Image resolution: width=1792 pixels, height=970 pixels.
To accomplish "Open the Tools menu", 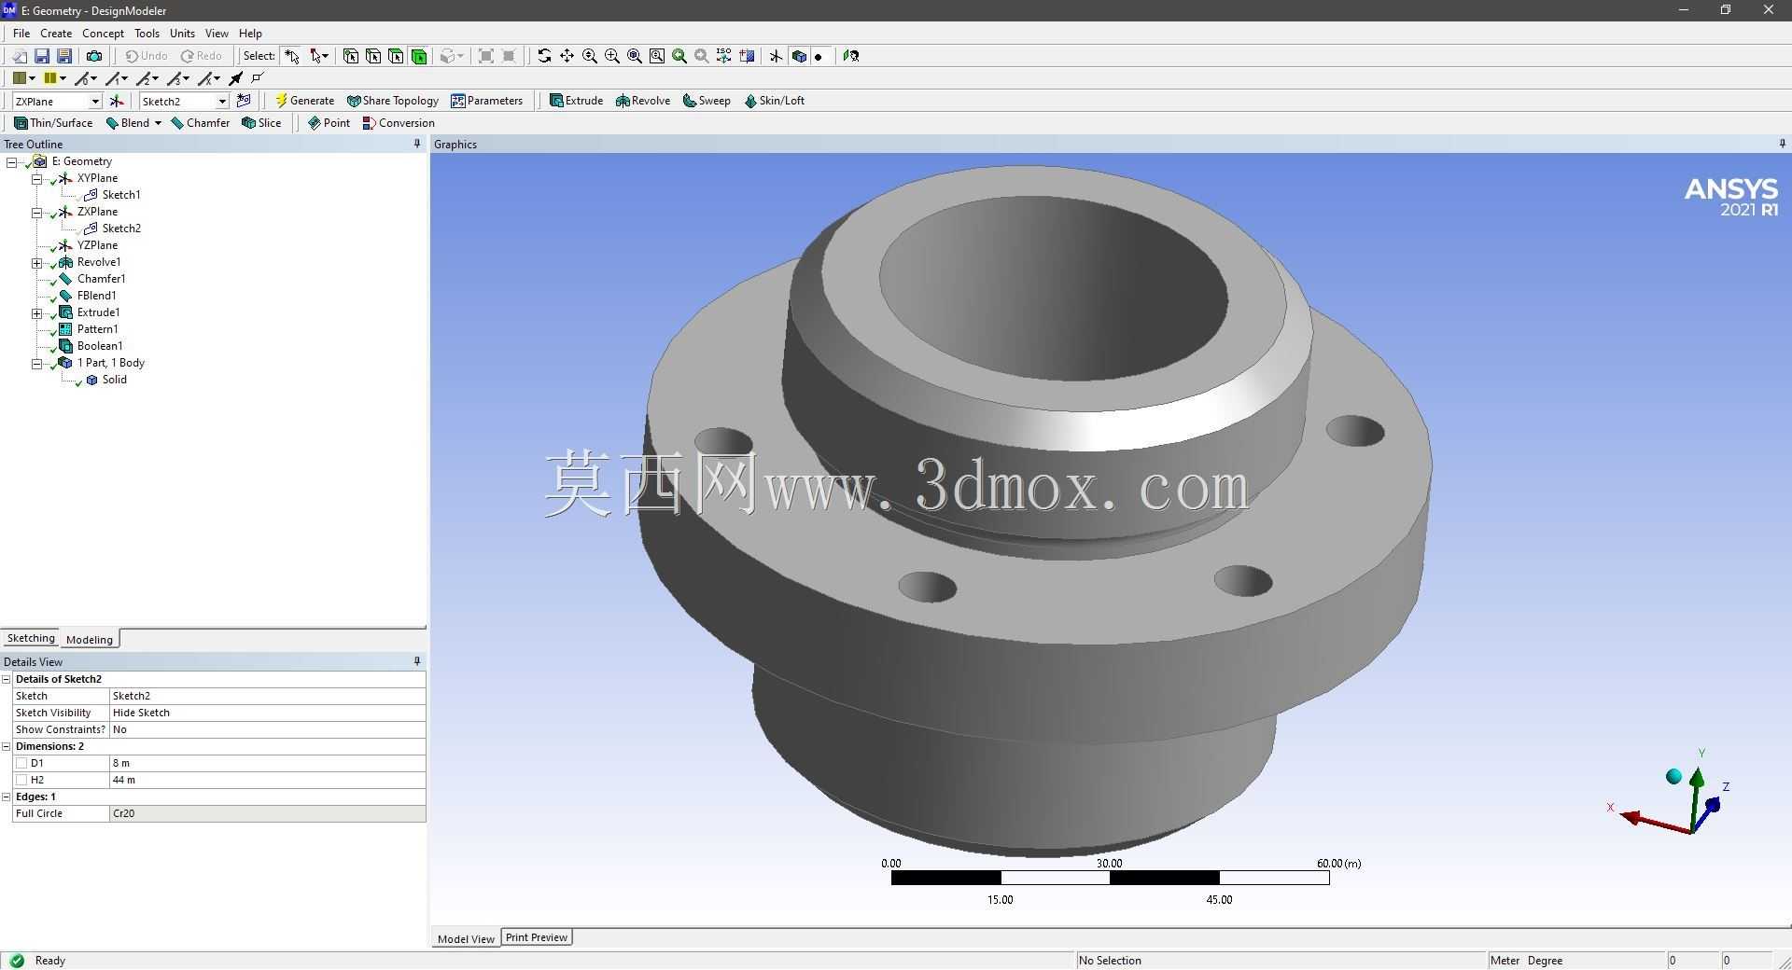I will (147, 34).
